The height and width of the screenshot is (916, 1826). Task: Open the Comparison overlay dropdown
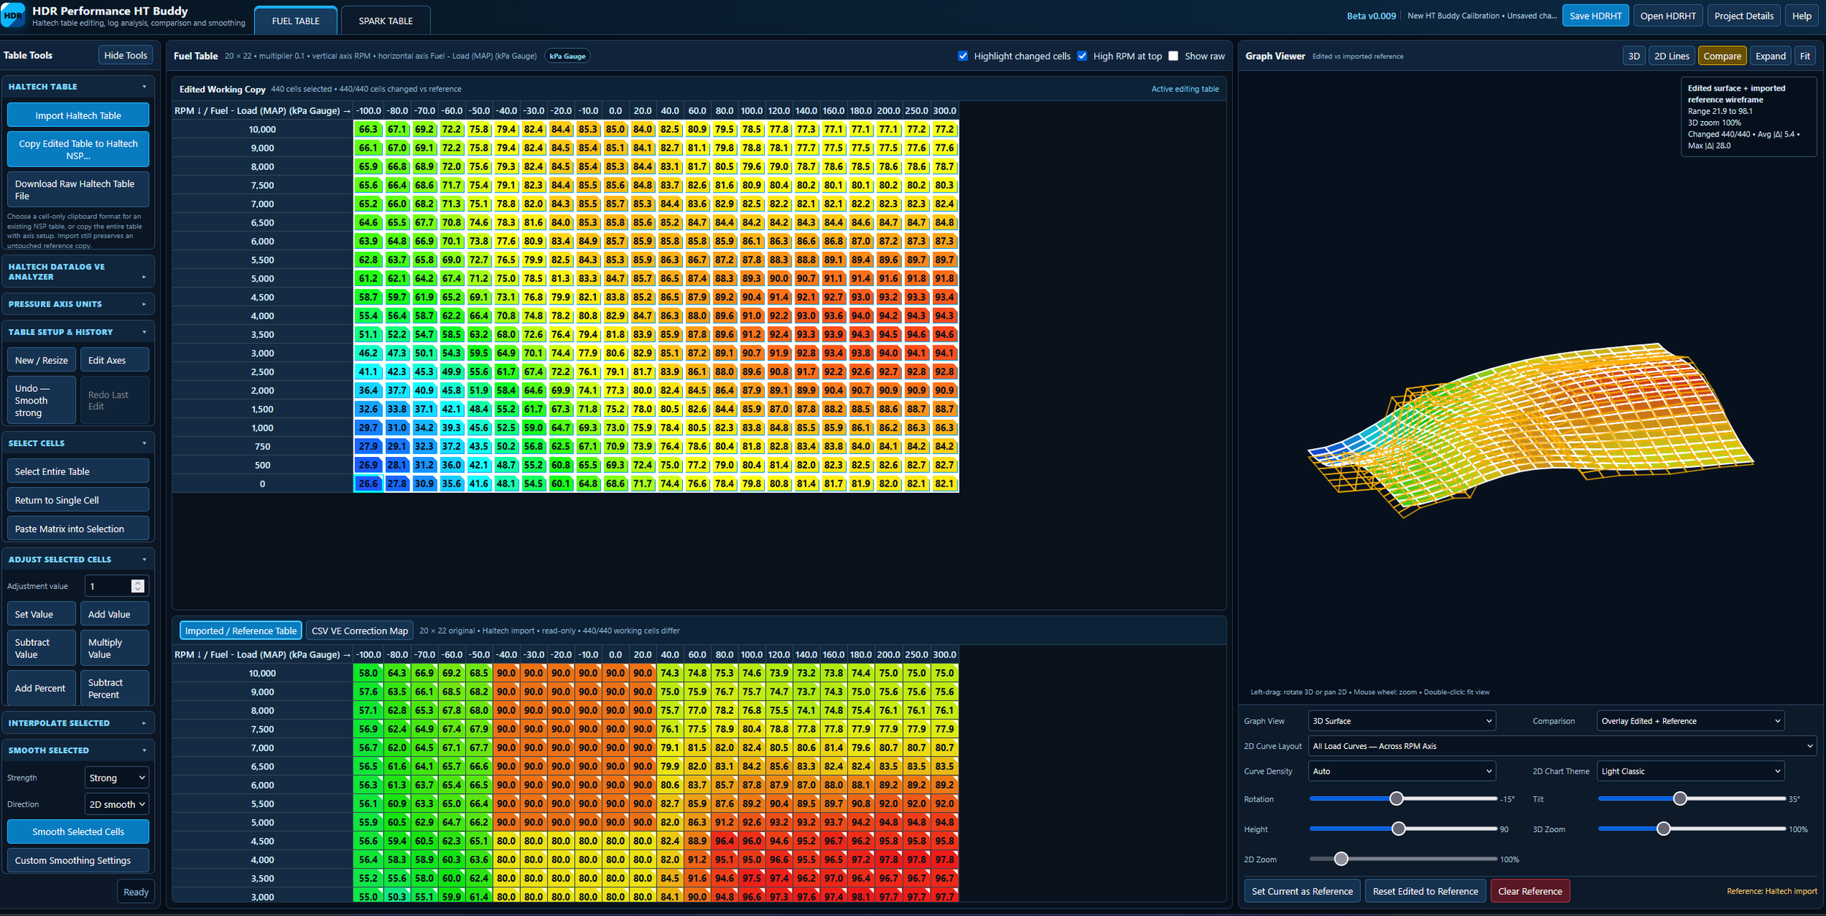point(1690,721)
